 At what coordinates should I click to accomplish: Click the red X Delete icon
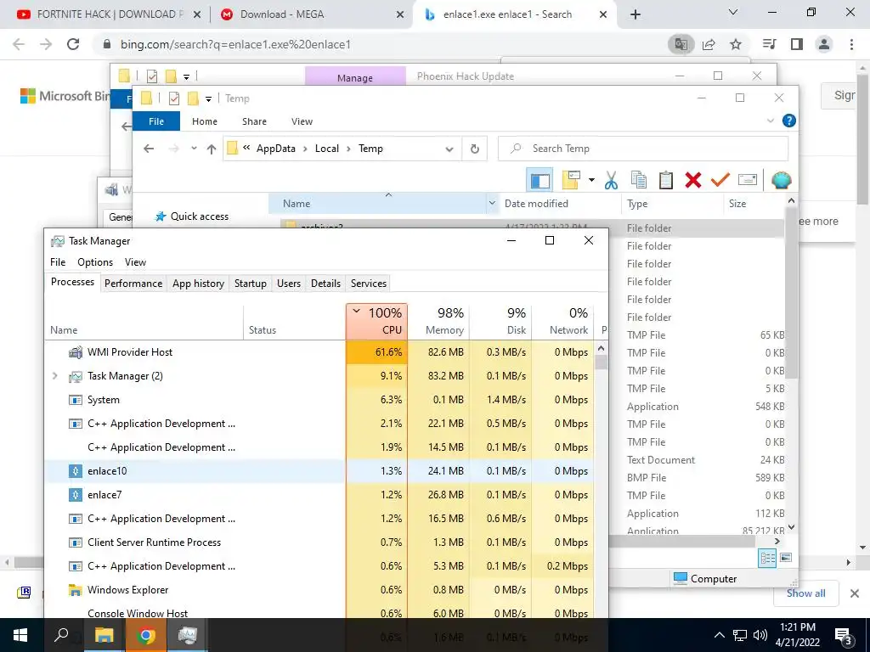(693, 180)
